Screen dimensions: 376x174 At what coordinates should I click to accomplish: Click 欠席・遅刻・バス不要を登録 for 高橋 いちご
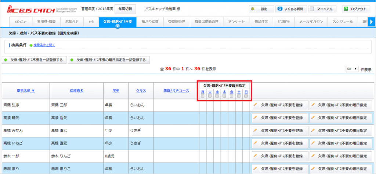click(280, 143)
